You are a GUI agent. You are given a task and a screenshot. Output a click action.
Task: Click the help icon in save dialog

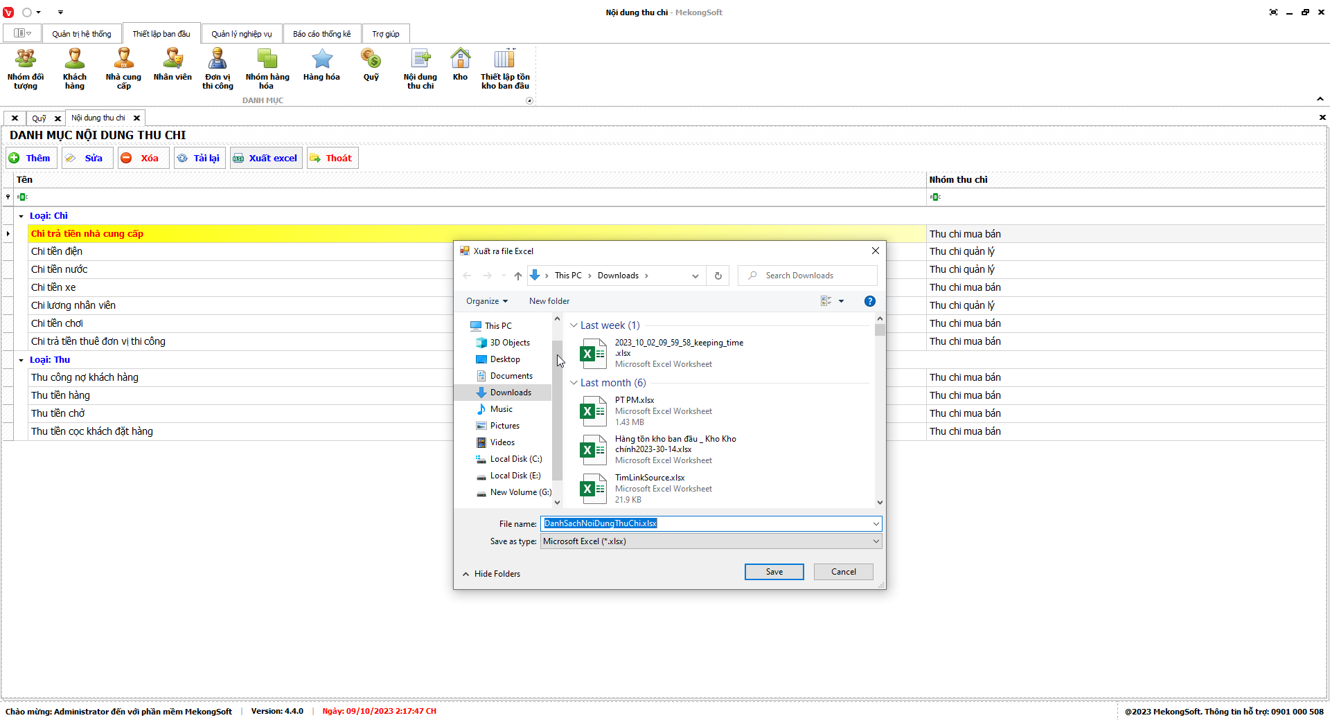(x=869, y=301)
